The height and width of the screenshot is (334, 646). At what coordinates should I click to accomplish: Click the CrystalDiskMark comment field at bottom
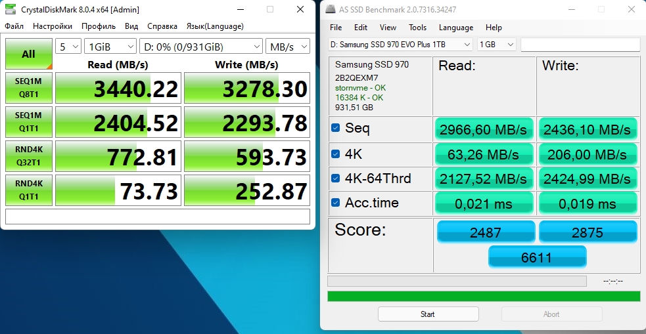(x=158, y=217)
